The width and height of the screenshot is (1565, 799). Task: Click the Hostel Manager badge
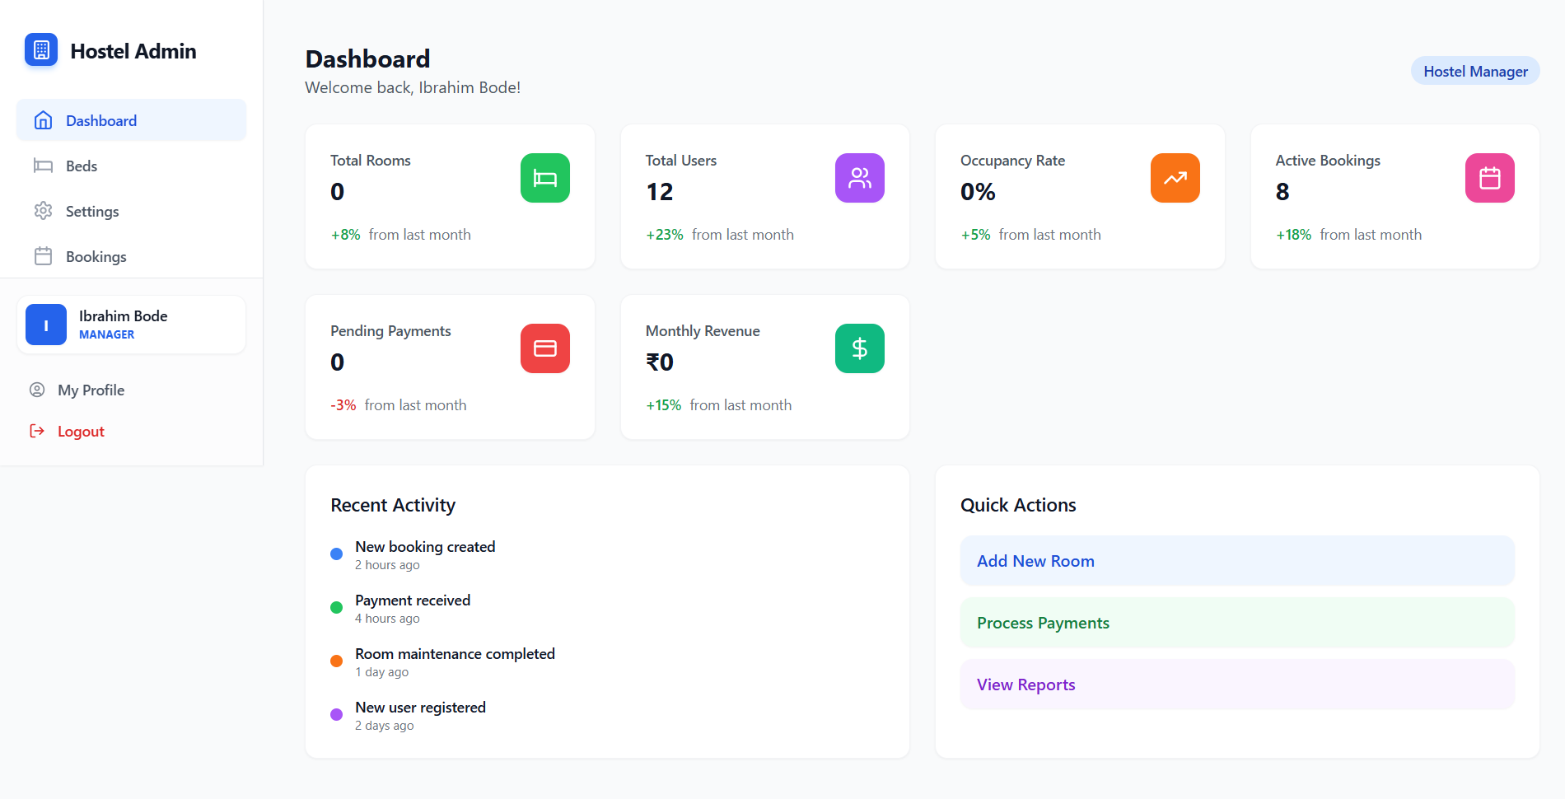1474,71
